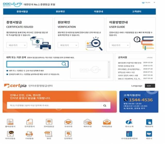Choose the 해외우편 overseas mail icon
This screenshot has width=165, height=144.
pos(87,122)
